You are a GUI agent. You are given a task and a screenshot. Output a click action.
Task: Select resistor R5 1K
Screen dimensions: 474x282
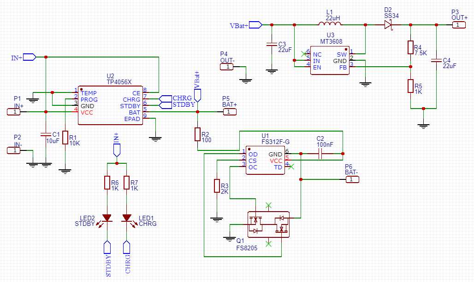pyautogui.click(x=410, y=86)
